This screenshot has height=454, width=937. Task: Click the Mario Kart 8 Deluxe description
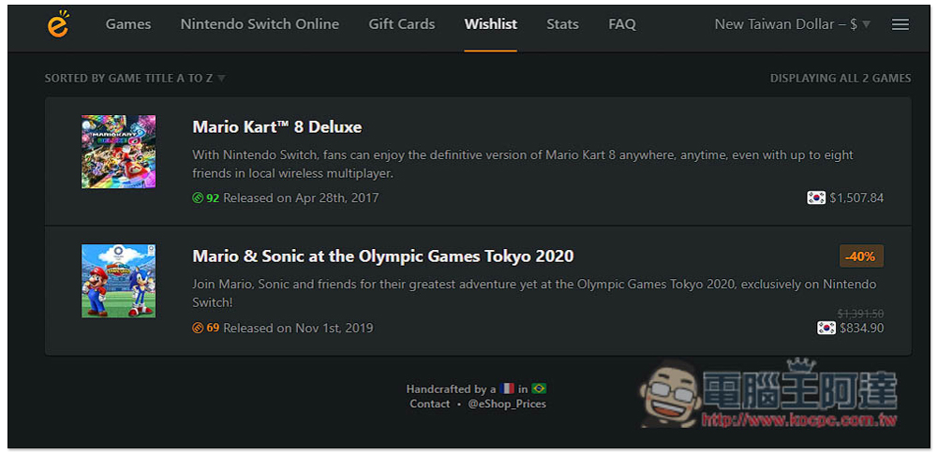523,164
